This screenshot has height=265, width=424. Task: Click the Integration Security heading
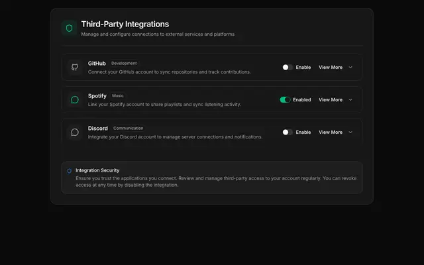(x=97, y=170)
